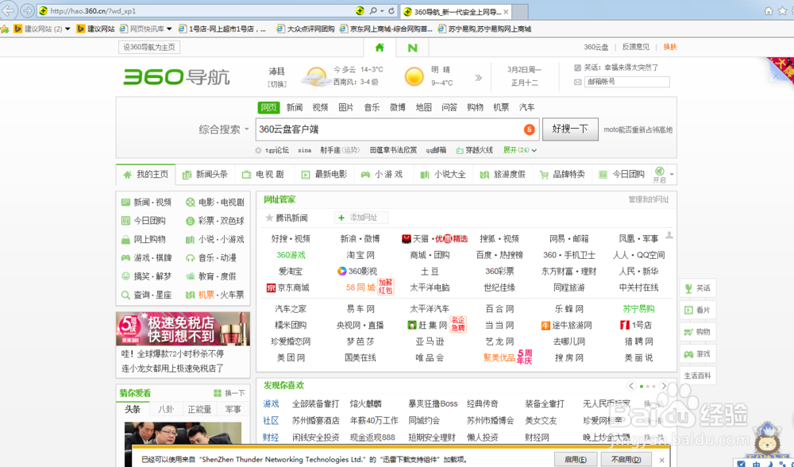
Task: Select the 视频 search category
Action: click(320, 107)
